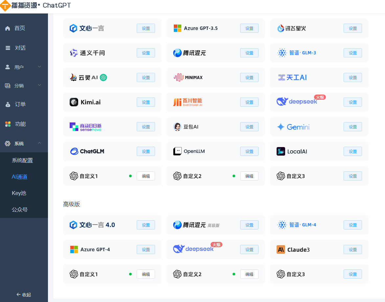The height and width of the screenshot is (302, 385).
Task: Click 设置 for 腾讯混元 高级版
Action: click(249, 225)
